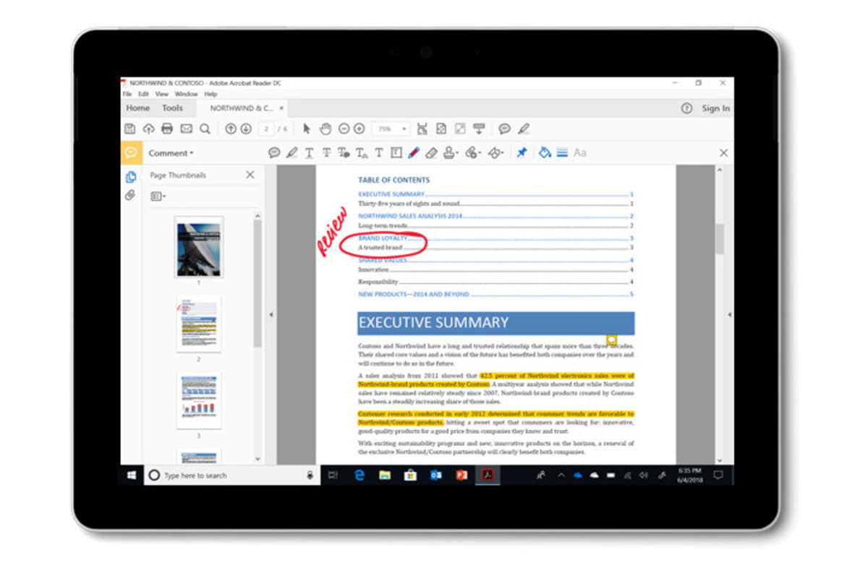Image resolution: width=868 pixels, height=578 pixels.
Task: Switch to the Tools tab
Action: (x=172, y=108)
